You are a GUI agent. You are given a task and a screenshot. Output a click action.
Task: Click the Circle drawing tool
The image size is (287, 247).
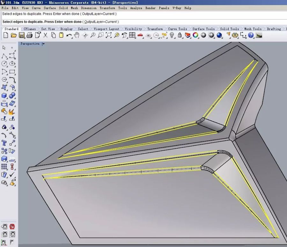(x=4, y=64)
